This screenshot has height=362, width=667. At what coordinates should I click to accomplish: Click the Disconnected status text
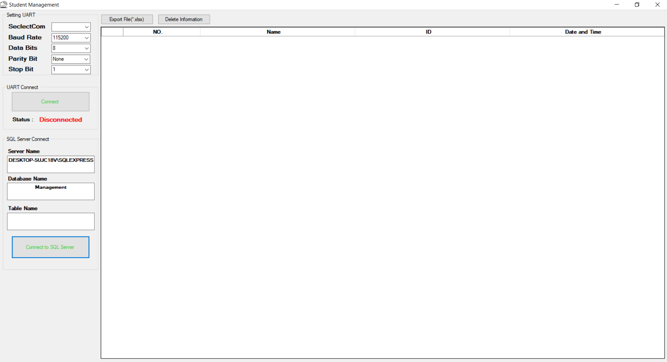(60, 120)
